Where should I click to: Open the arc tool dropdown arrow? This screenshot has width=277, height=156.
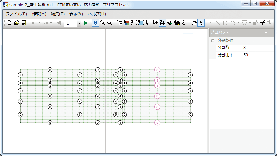tap(238, 23)
